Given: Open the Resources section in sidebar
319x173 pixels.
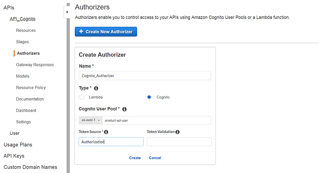Looking at the screenshot, I should click(26, 30).
